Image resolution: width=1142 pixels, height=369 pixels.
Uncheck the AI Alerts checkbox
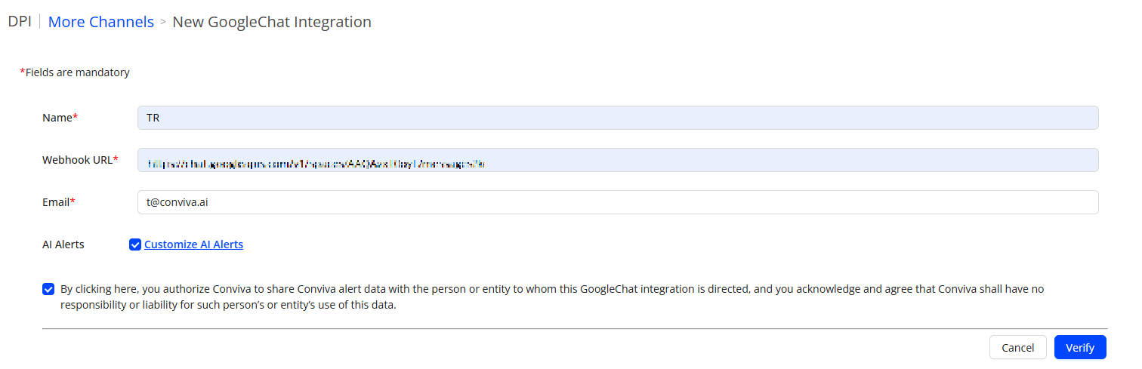(135, 244)
